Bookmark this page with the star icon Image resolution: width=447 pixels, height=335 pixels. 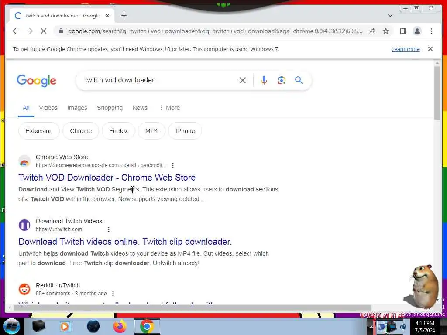pos(386,31)
